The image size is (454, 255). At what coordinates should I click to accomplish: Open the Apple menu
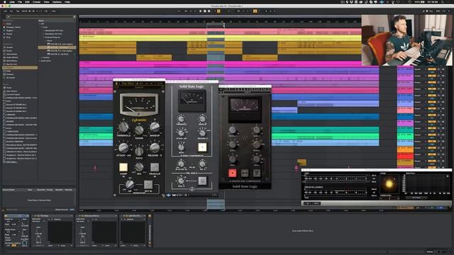[5, 1]
